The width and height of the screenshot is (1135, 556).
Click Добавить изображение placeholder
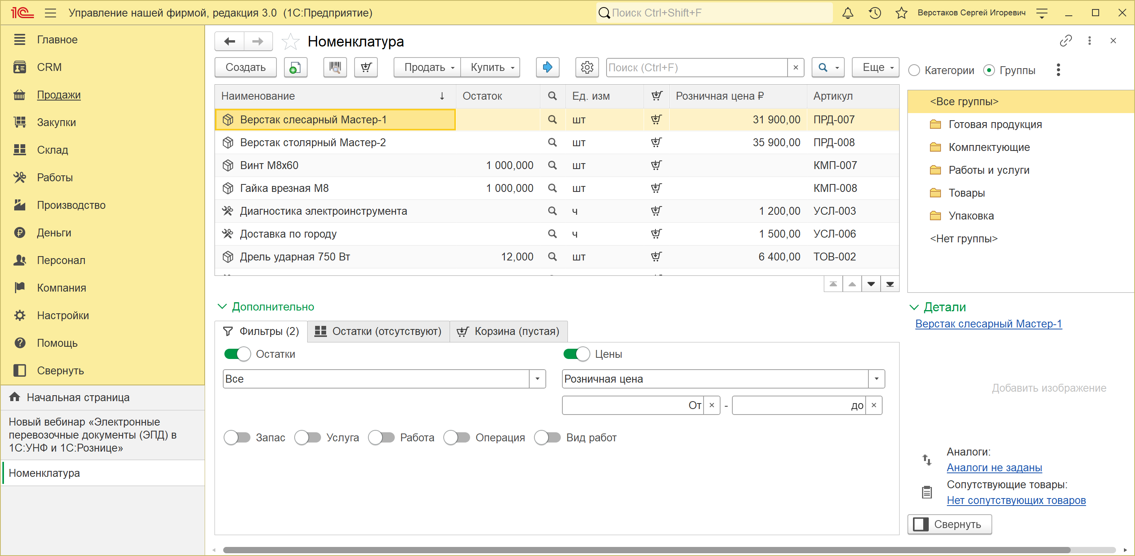click(x=1049, y=388)
